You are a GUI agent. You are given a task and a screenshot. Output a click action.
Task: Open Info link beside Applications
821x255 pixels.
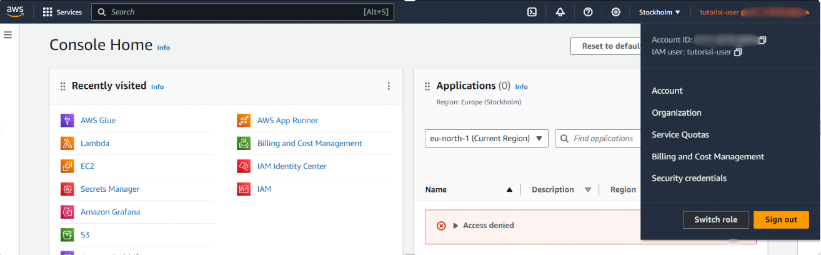point(521,87)
